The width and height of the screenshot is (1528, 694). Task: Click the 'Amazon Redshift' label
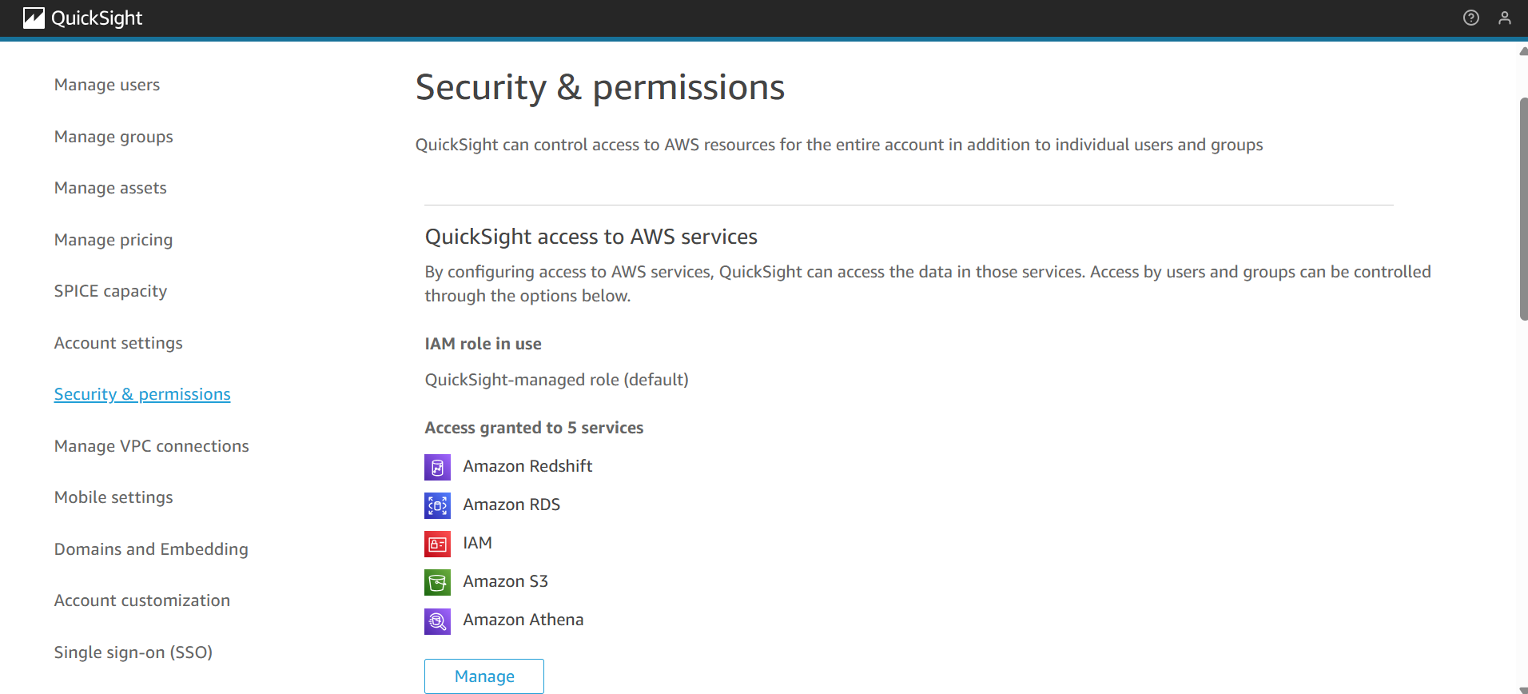coord(527,466)
